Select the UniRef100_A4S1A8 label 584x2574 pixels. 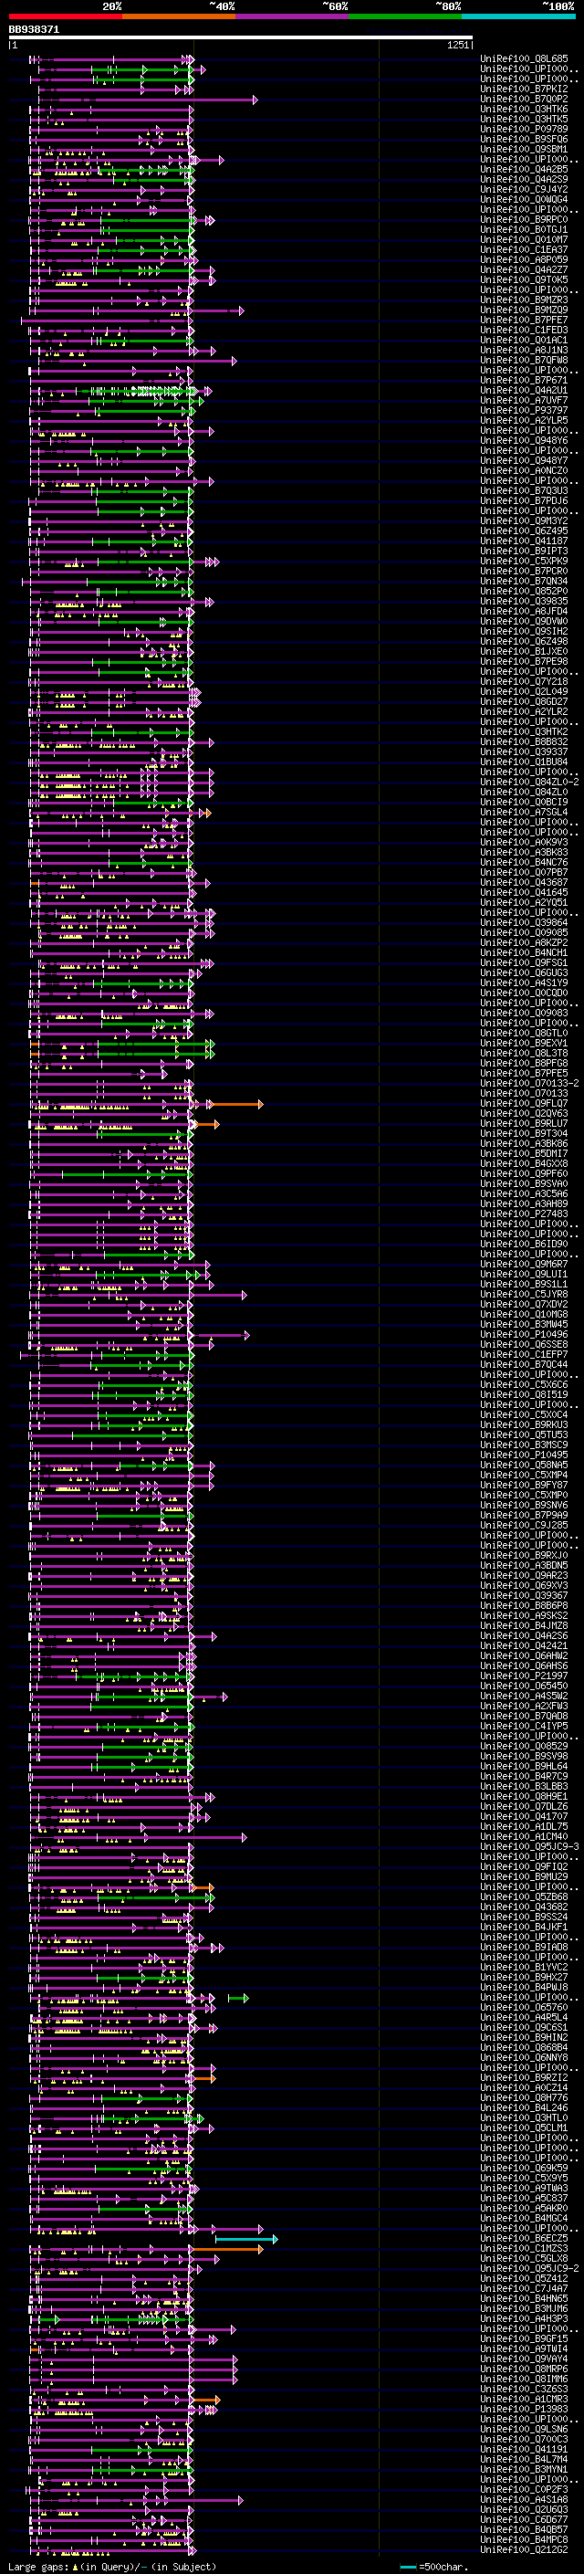tap(524, 2499)
